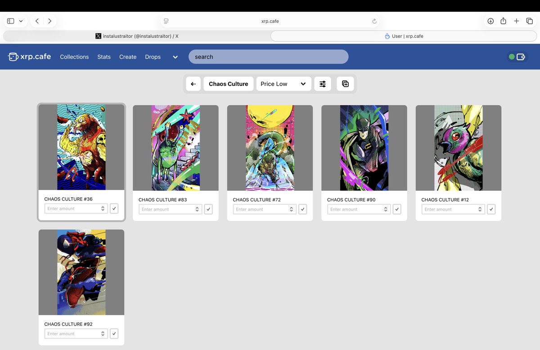Click the amount field for Chaos Culture #92
This screenshot has height=350, width=540.
click(76, 334)
